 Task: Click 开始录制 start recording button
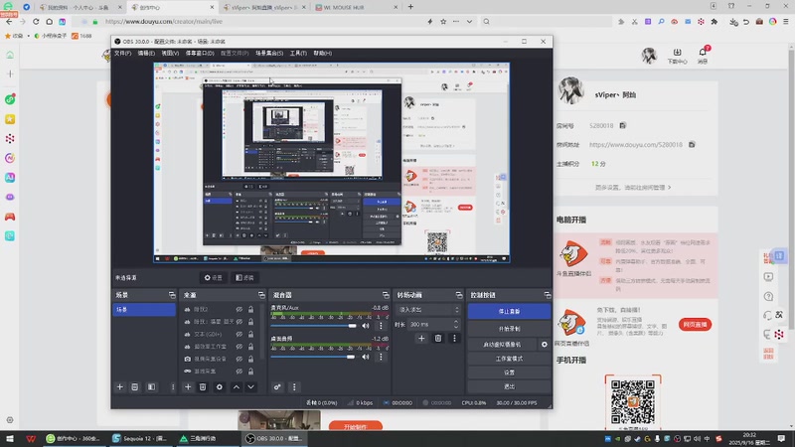(x=509, y=329)
